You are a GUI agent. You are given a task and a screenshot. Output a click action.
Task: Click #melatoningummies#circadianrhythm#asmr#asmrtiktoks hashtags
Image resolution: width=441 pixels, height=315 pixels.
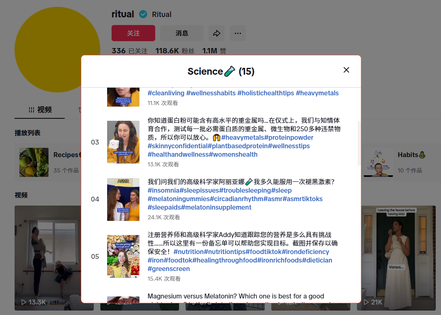pyautogui.click(x=235, y=199)
